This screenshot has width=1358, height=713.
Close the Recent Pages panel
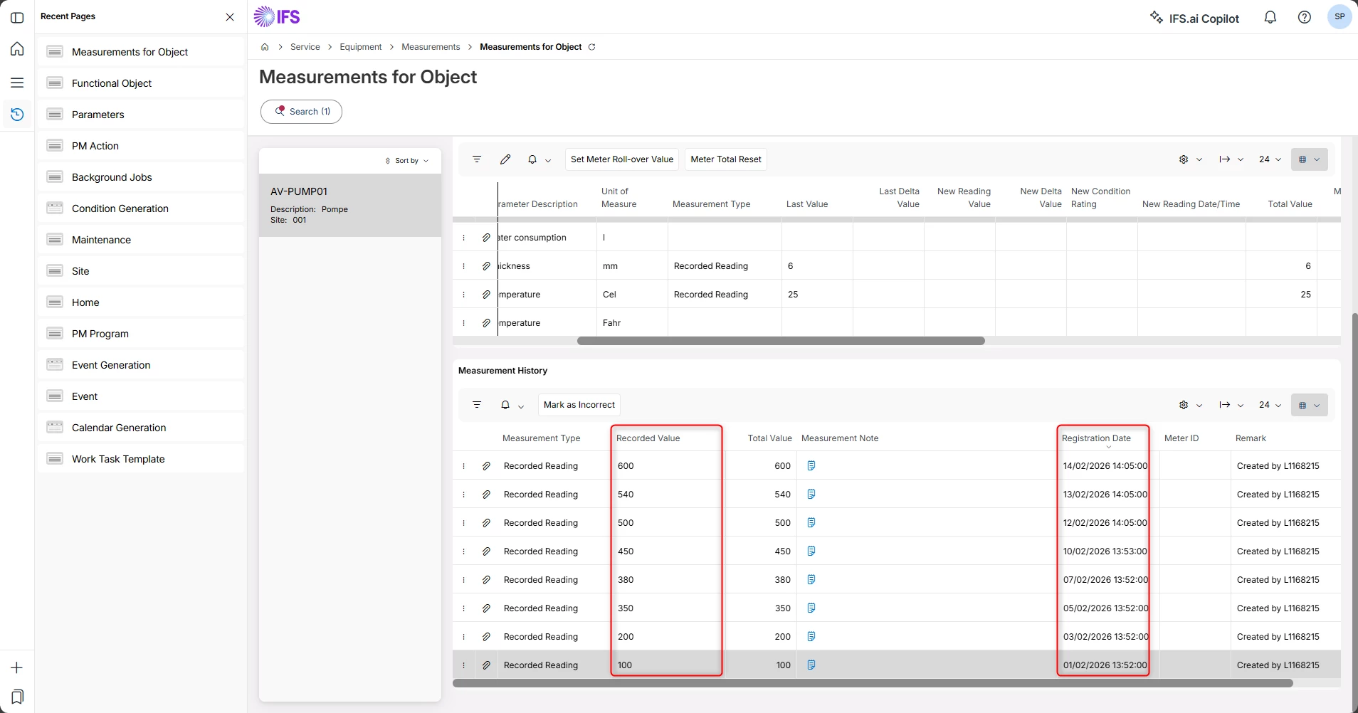pos(230,17)
